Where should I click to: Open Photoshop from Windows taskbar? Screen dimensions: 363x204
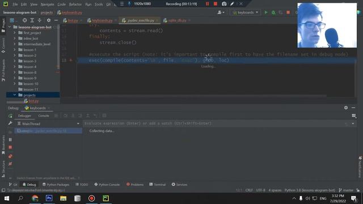[49, 198]
